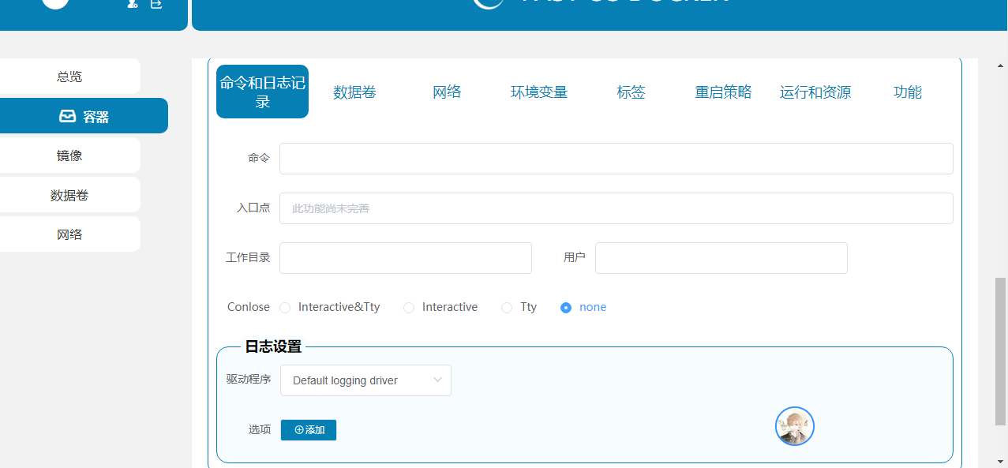The width and height of the screenshot is (1008, 468).
Task: Click inside the 命令 input field
Action: click(x=616, y=158)
